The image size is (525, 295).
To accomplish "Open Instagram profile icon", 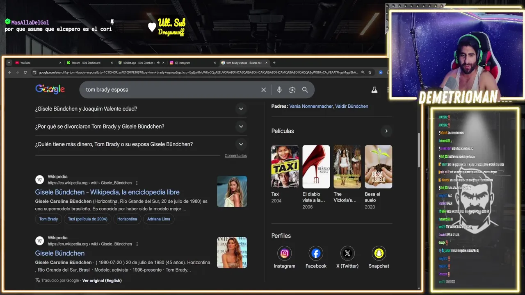I will pos(284,253).
